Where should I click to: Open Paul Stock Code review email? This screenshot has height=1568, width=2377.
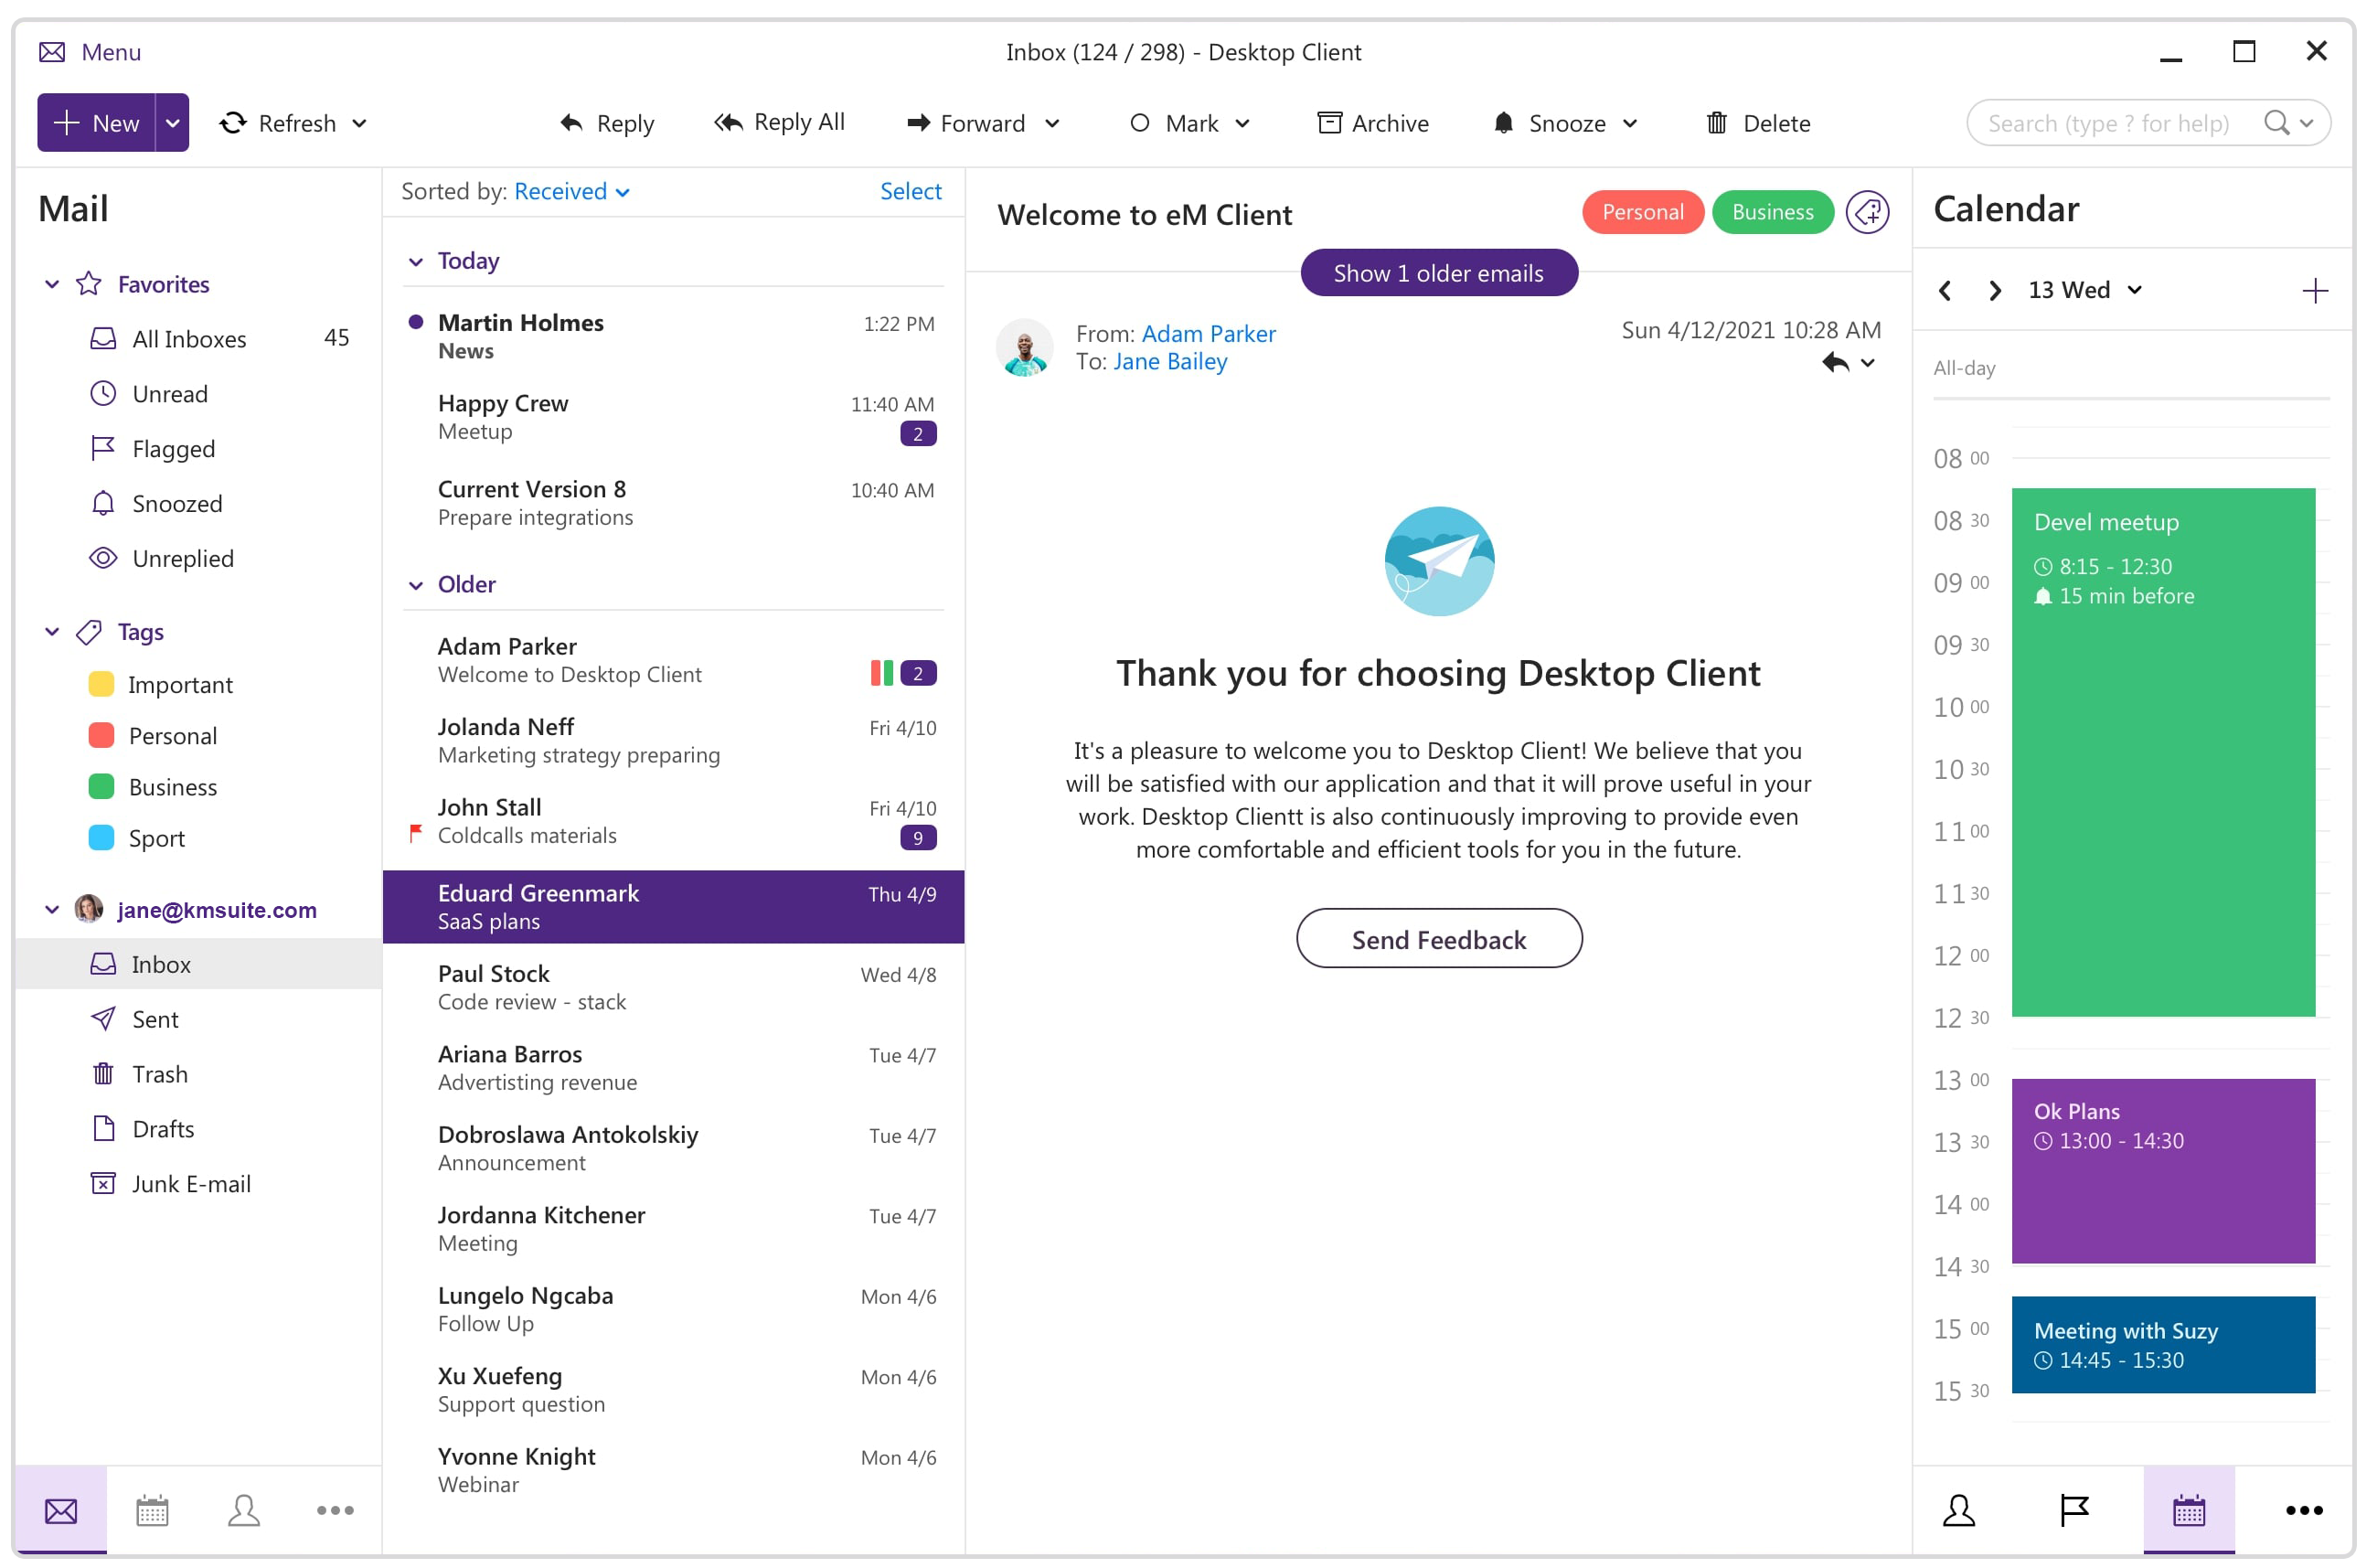pos(674,988)
